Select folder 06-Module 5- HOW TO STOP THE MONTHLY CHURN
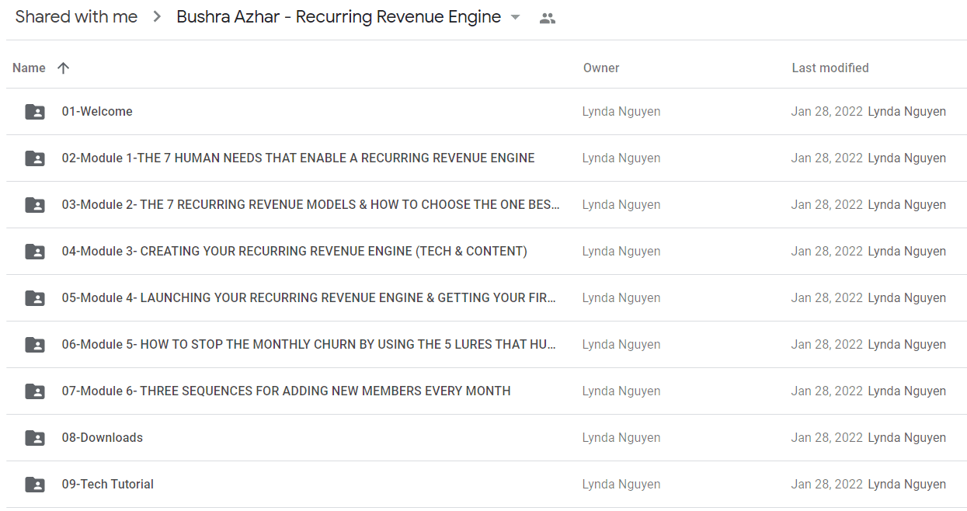967x511 pixels. 309,345
